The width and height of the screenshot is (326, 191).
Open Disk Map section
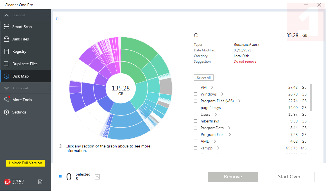(x=25, y=76)
